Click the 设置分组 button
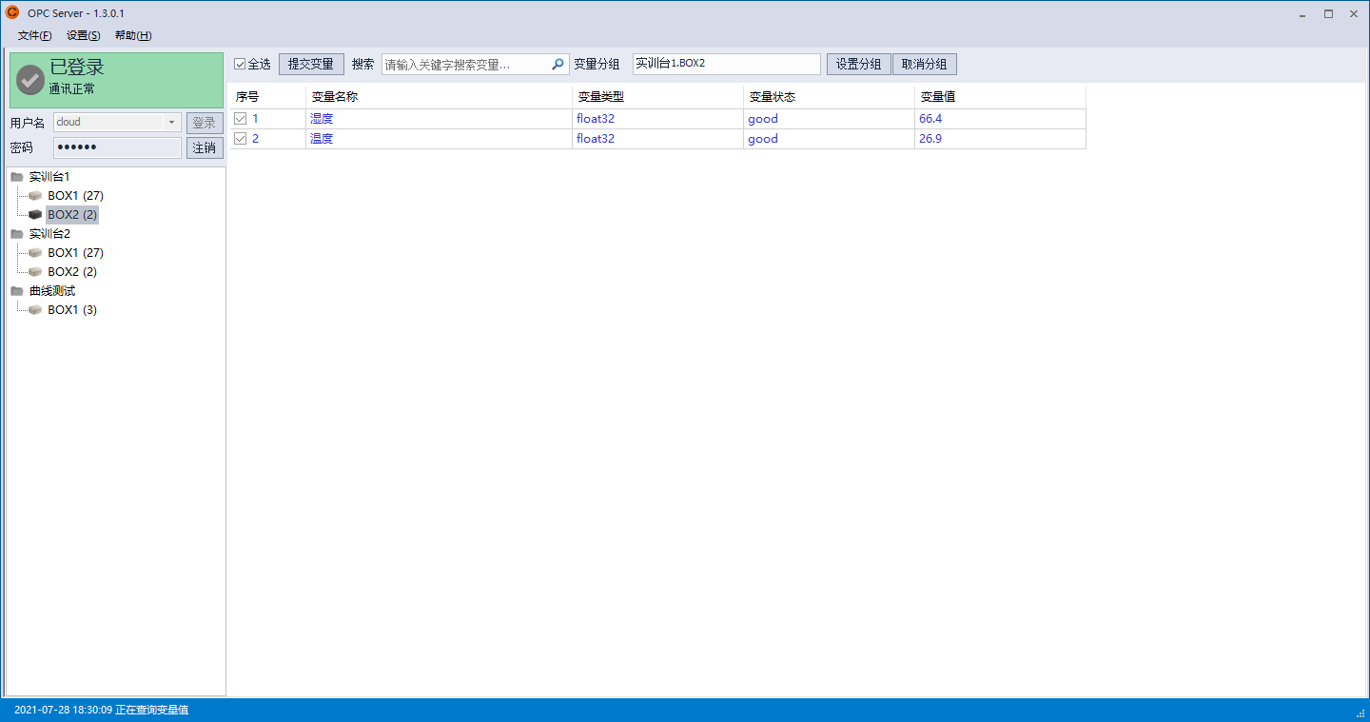 pyautogui.click(x=859, y=65)
